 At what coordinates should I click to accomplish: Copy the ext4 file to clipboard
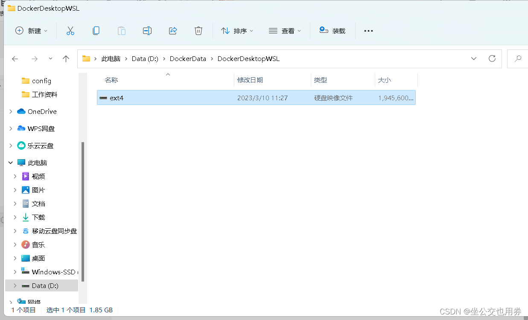point(96,30)
